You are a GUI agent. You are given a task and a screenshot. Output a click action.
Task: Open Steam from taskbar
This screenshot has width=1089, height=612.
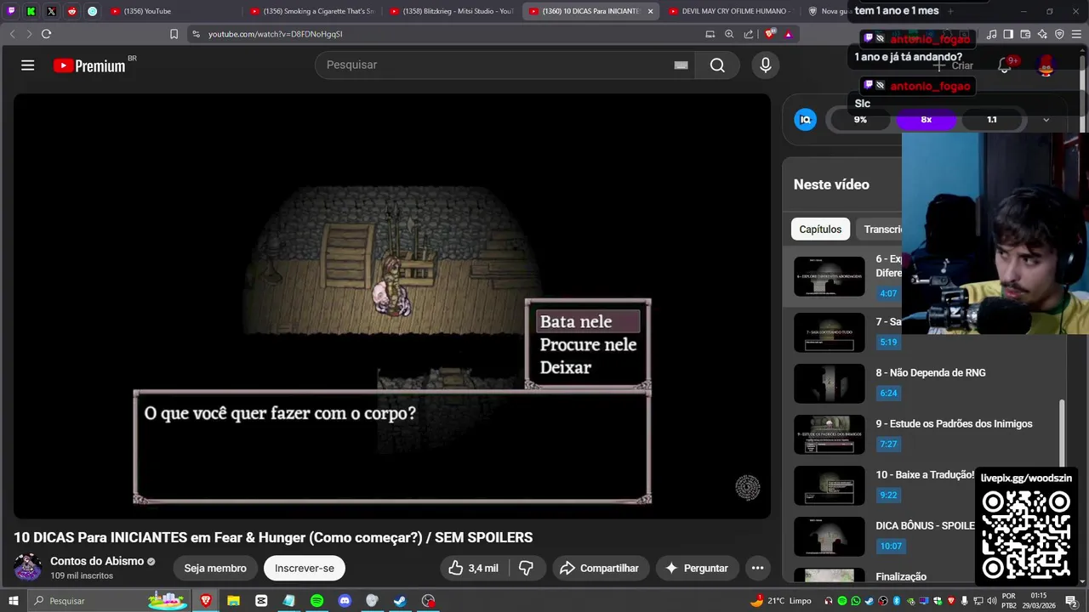pyautogui.click(x=400, y=601)
